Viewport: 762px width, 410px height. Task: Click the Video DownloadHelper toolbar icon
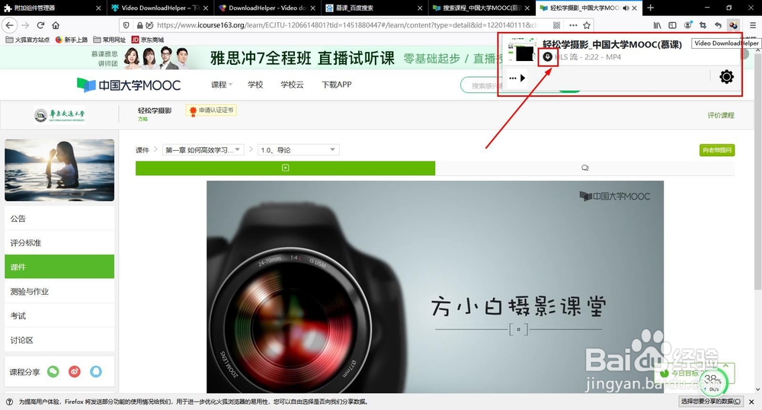coord(733,25)
